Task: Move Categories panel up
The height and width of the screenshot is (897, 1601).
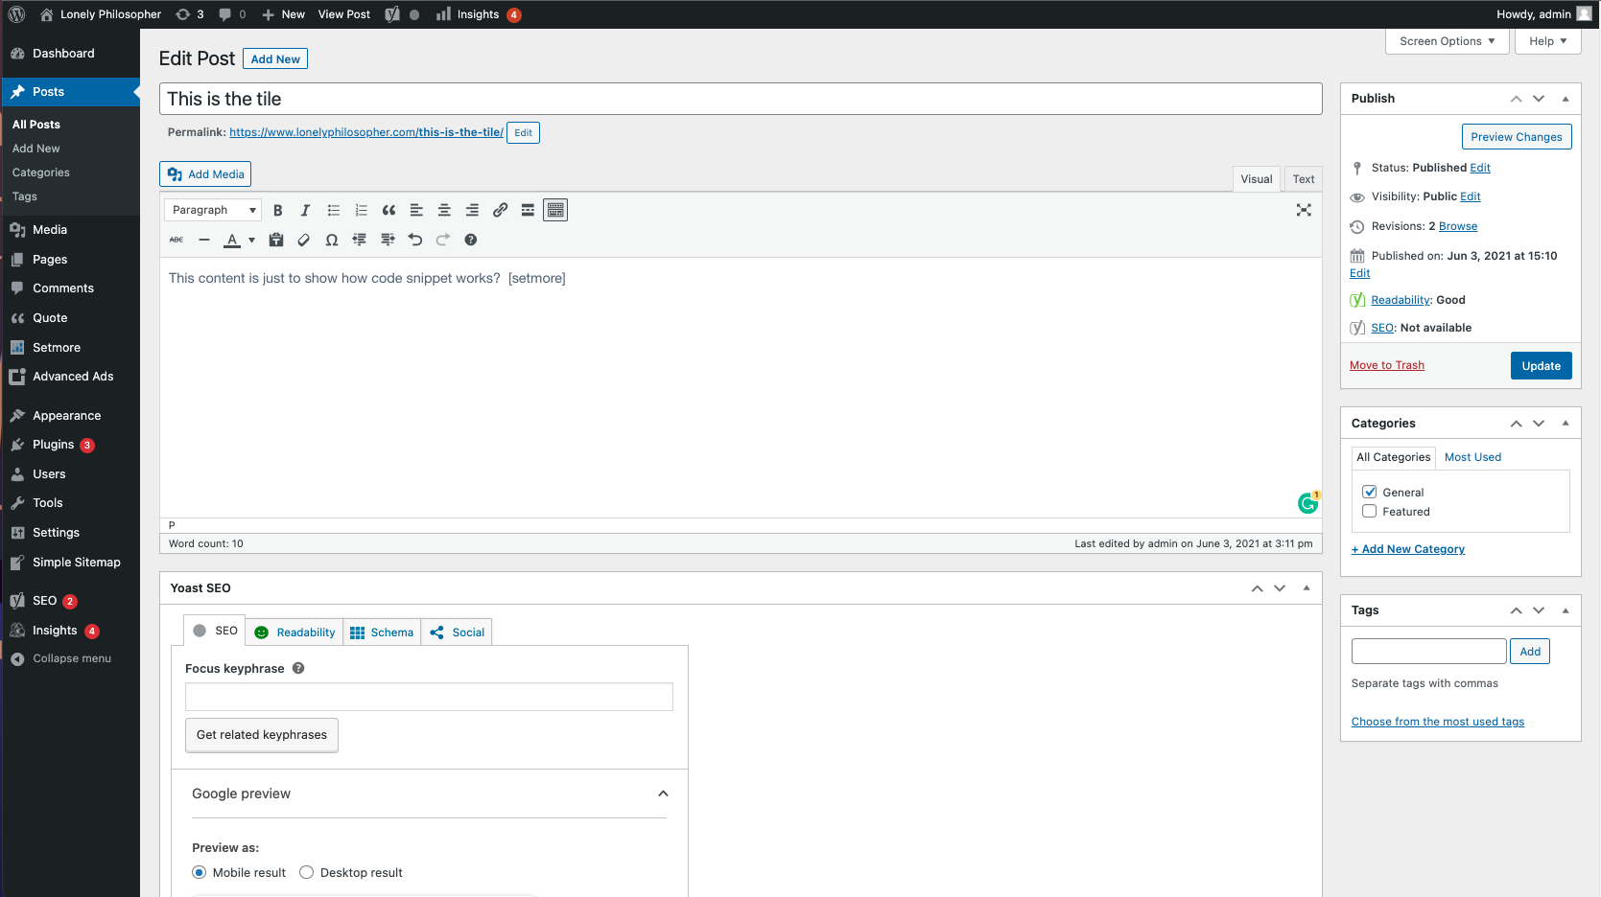Action: coord(1516,423)
